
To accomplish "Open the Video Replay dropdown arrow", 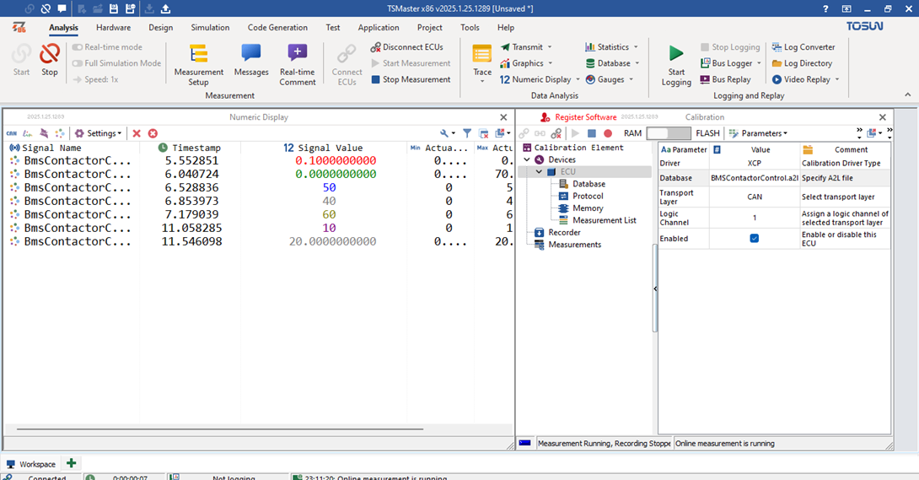I will (x=837, y=79).
